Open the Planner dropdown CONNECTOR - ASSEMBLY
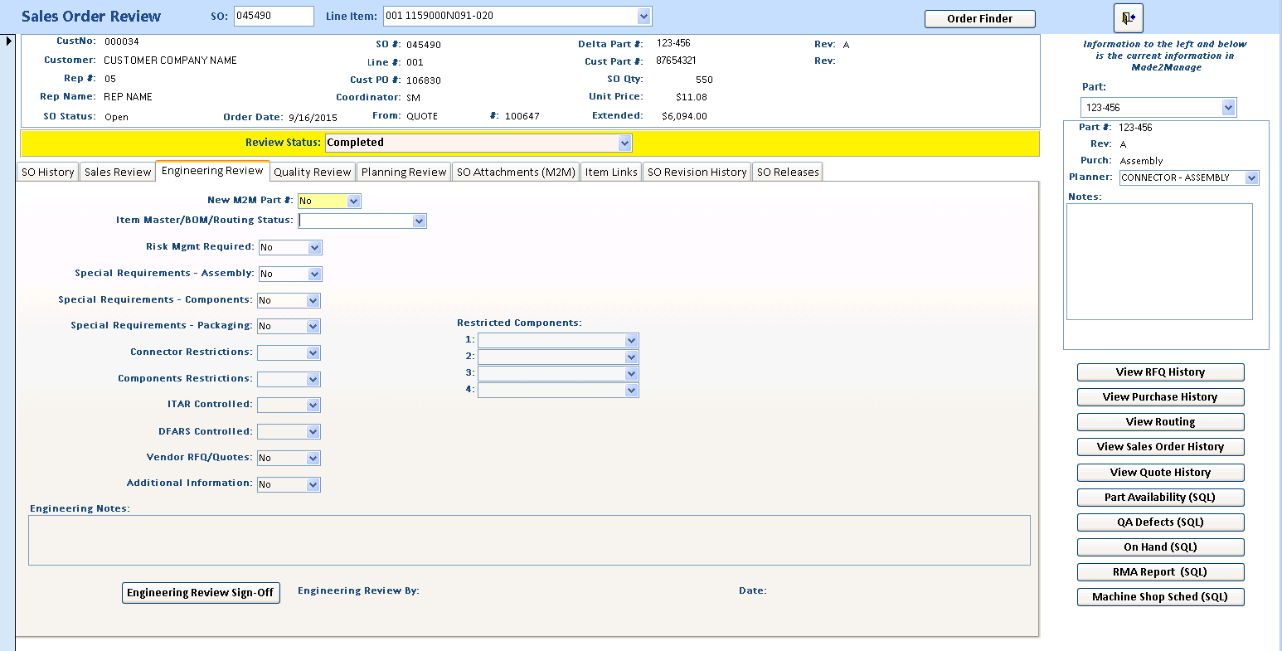This screenshot has height=651, width=1282. 1252,177
